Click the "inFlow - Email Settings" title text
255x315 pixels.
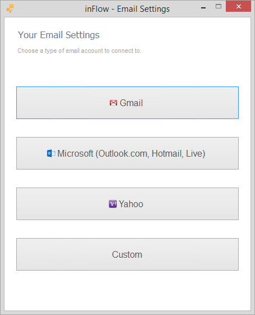point(127,9)
